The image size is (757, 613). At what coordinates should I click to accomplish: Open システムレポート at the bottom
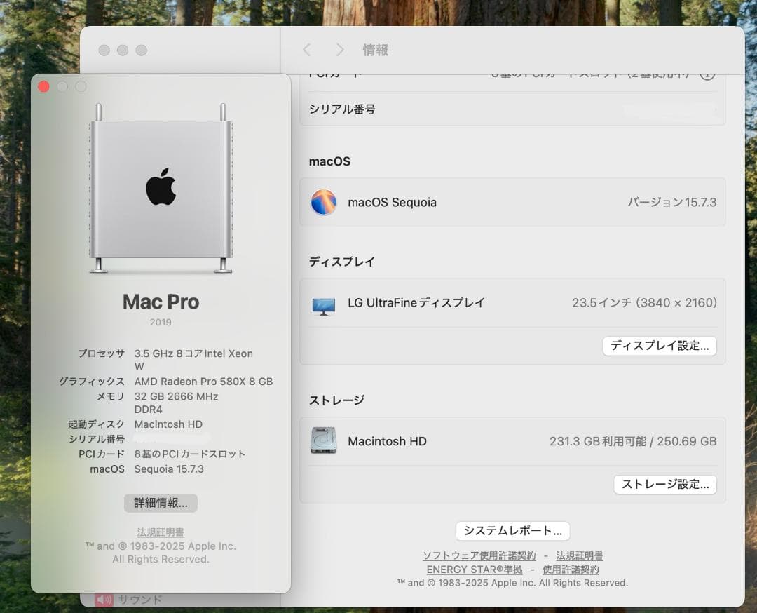[512, 531]
